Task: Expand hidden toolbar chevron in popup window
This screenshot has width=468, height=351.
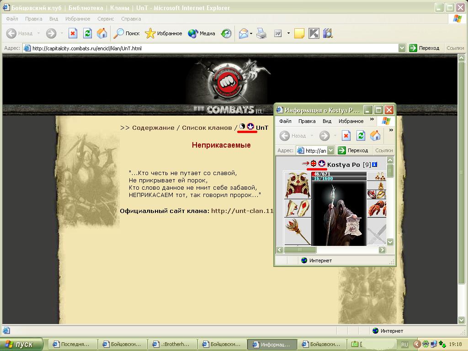Action: [391, 130]
